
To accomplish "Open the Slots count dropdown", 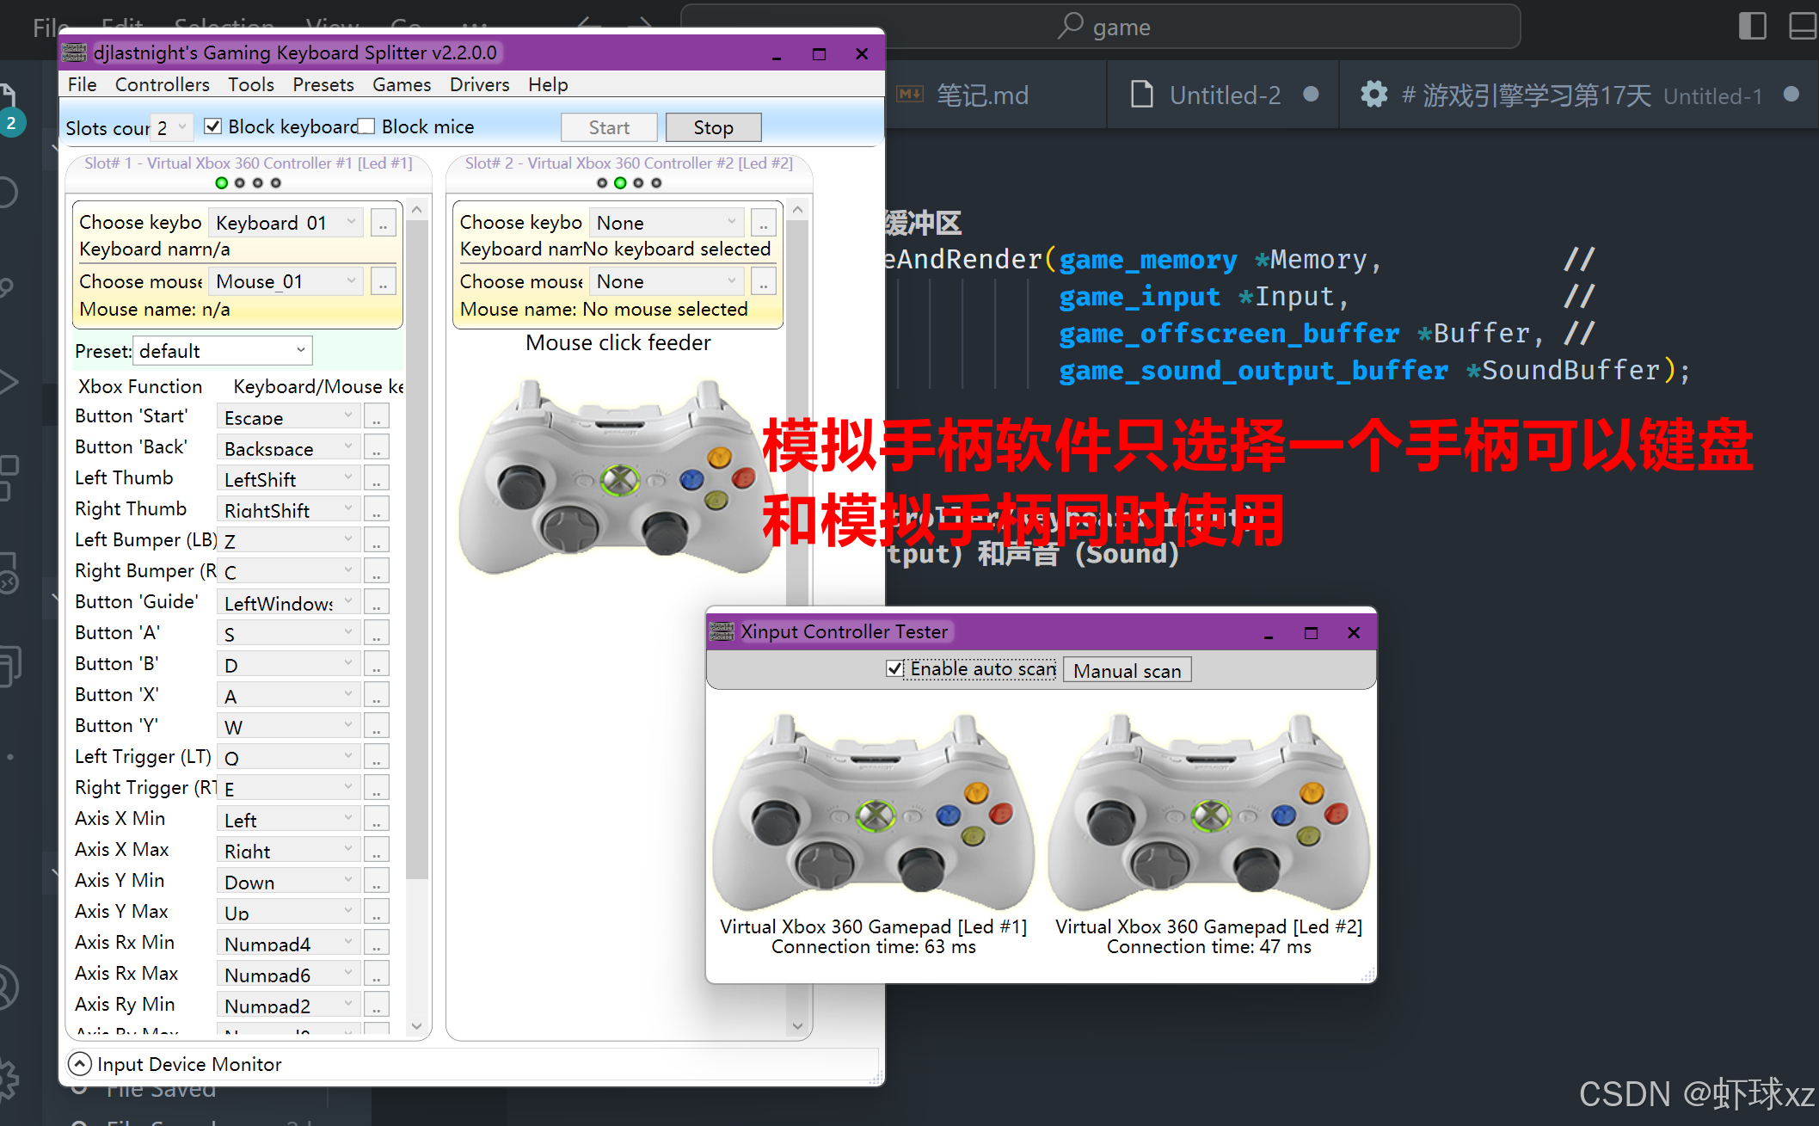I will pos(172,127).
